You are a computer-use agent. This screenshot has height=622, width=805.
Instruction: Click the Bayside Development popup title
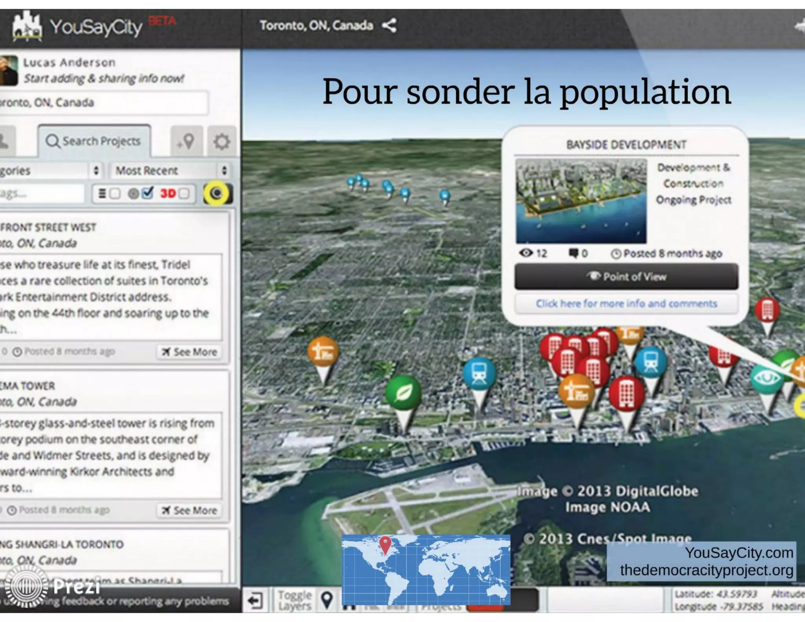[626, 145]
